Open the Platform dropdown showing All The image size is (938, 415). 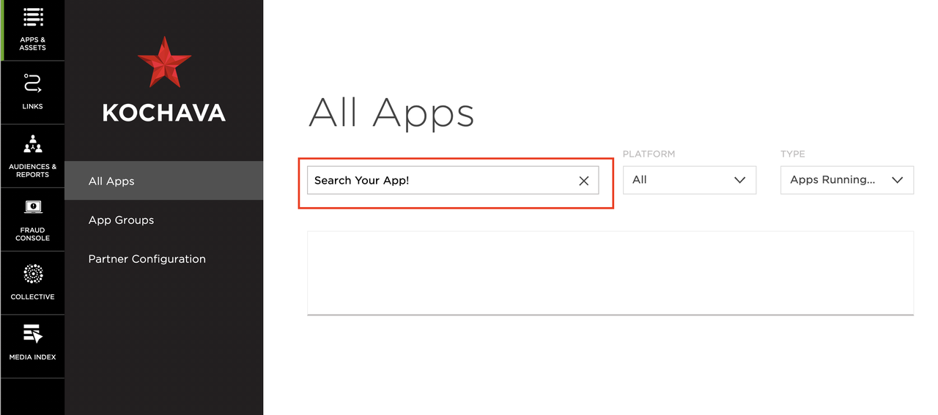click(x=689, y=180)
